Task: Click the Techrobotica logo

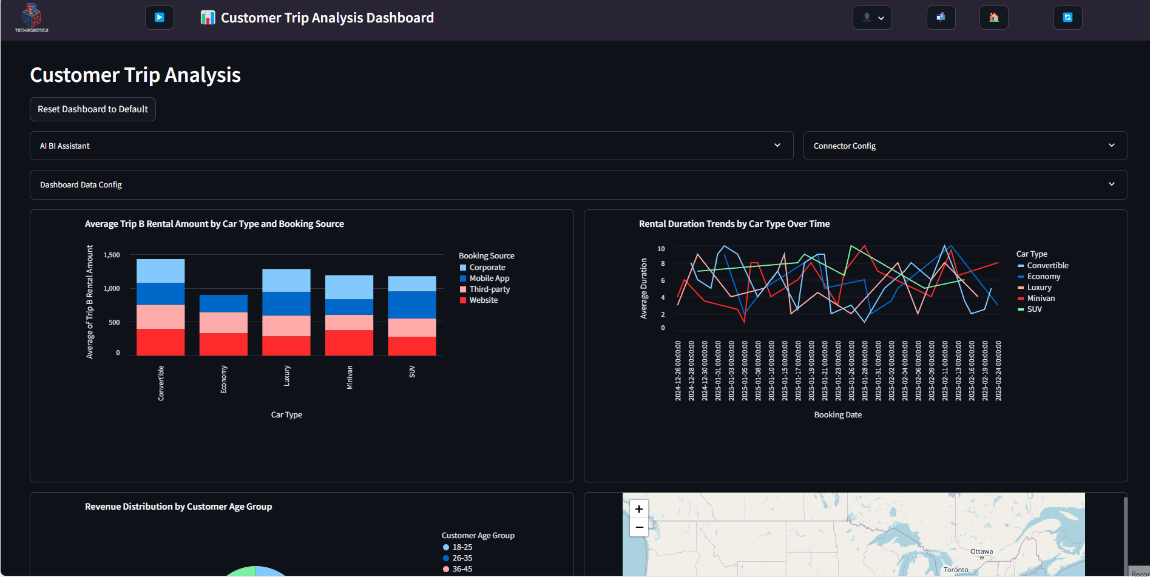Action: click(x=32, y=18)
